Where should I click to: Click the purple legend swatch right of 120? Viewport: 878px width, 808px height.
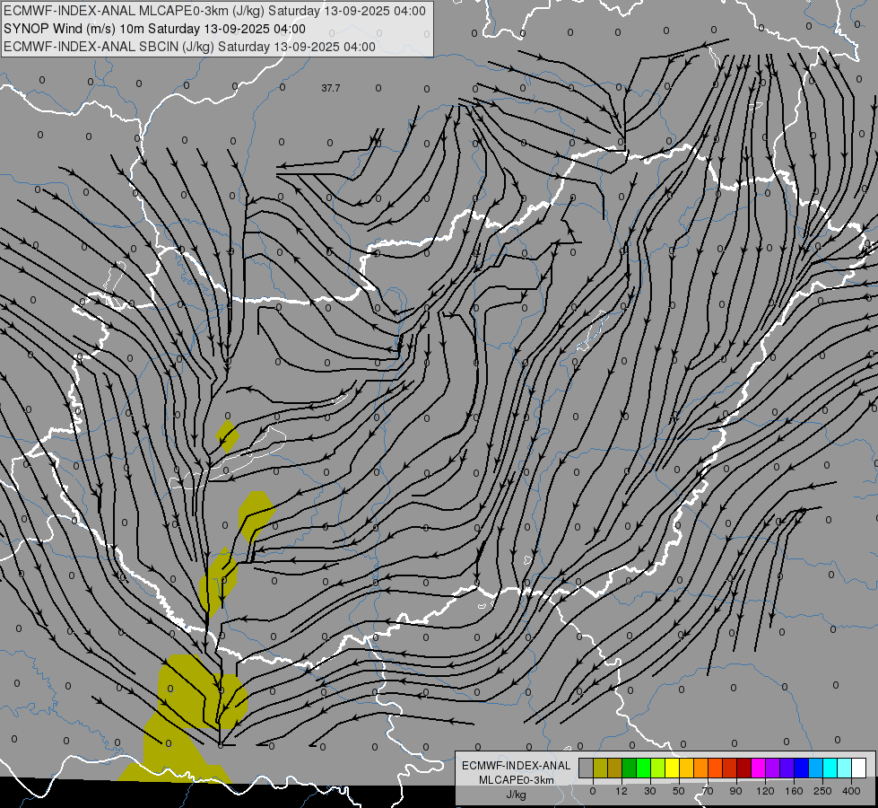[773, 768]
